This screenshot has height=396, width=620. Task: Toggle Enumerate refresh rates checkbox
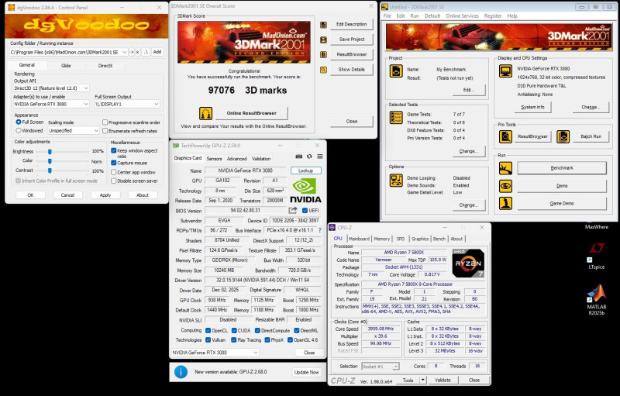pyautogui.click(x=105, y=131)
